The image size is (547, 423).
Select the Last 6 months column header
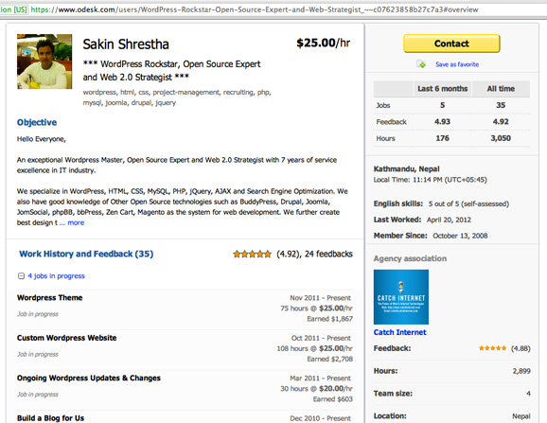[442, 89]
